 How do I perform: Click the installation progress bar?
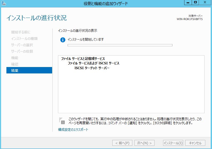click(120, 45)
